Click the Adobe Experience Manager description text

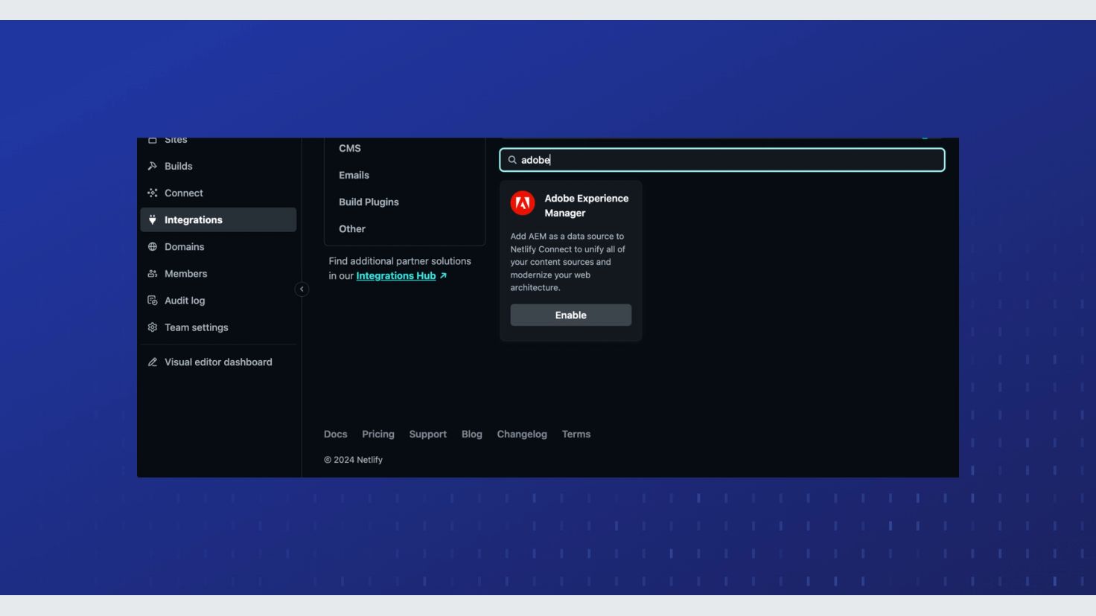[x=568, y=262]
